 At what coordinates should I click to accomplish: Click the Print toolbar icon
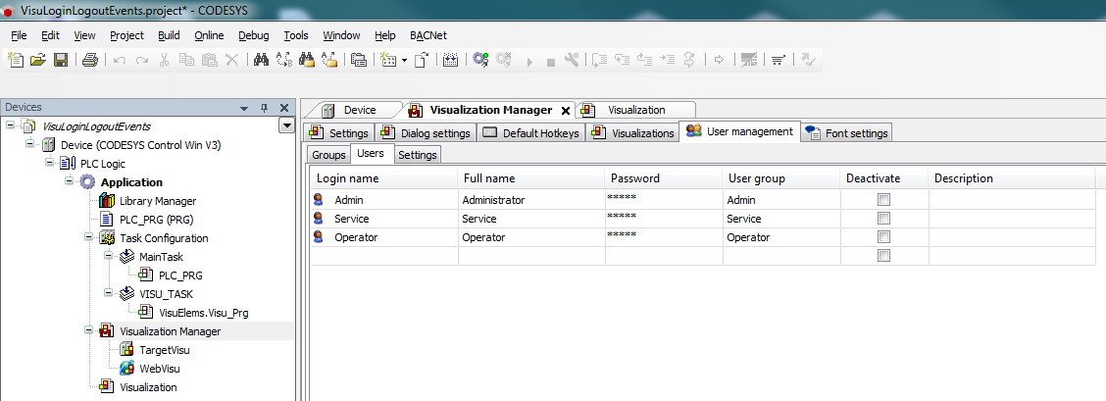point(90,60)
